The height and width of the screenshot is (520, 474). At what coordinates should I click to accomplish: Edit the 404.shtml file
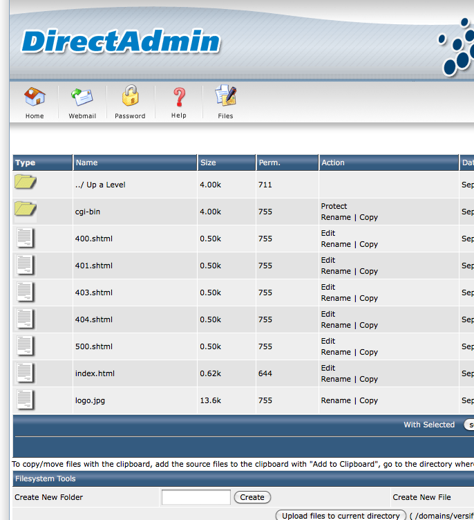(328, 314)
